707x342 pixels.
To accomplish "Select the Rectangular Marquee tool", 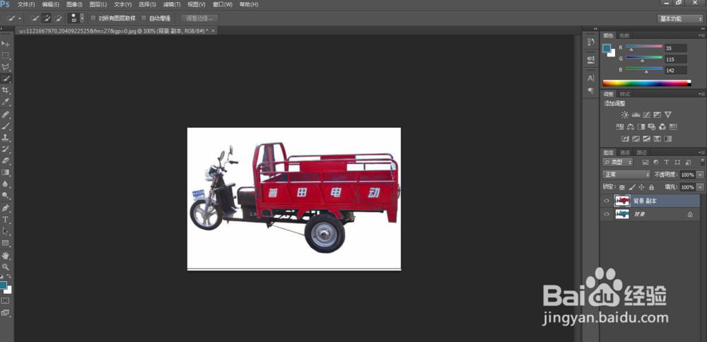I will pos(6,55).
